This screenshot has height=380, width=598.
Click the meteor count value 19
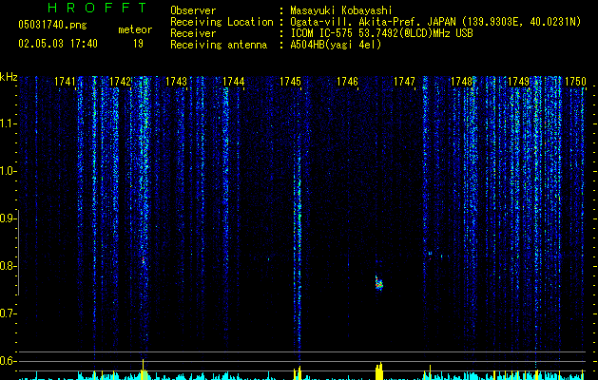tap(138, 44)
